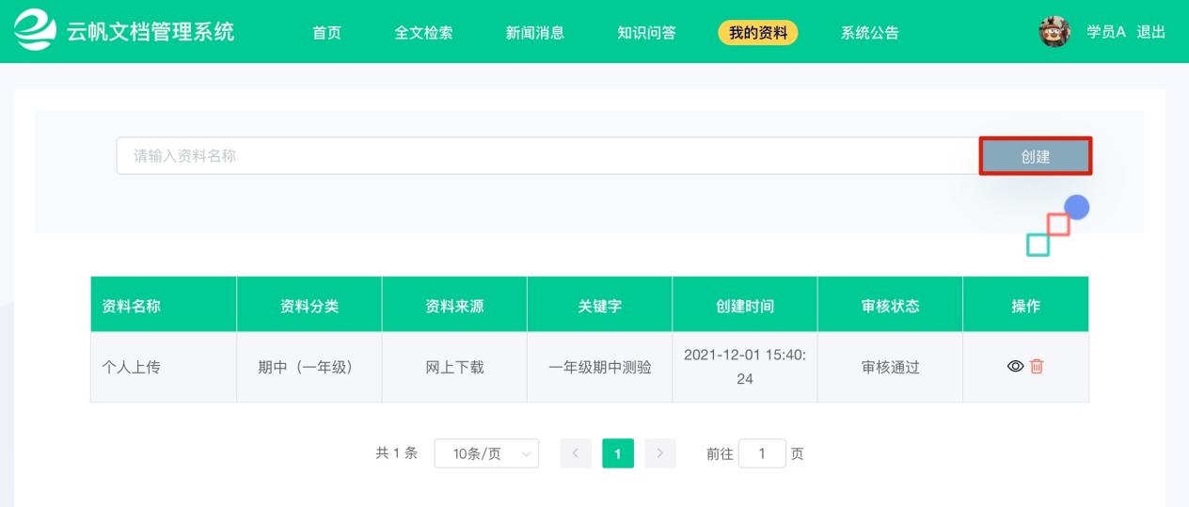Click the 创建 button
The height and width of the screenshot is (507, 1189).
[x=1036, y=156]
